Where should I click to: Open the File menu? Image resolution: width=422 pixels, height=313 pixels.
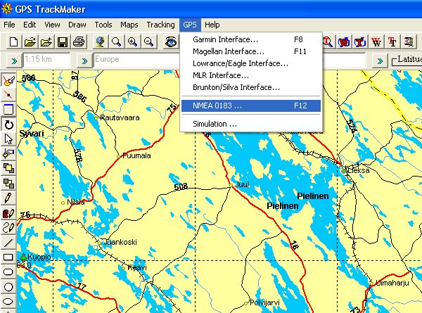pyautogui.click(x=9, y=25)
